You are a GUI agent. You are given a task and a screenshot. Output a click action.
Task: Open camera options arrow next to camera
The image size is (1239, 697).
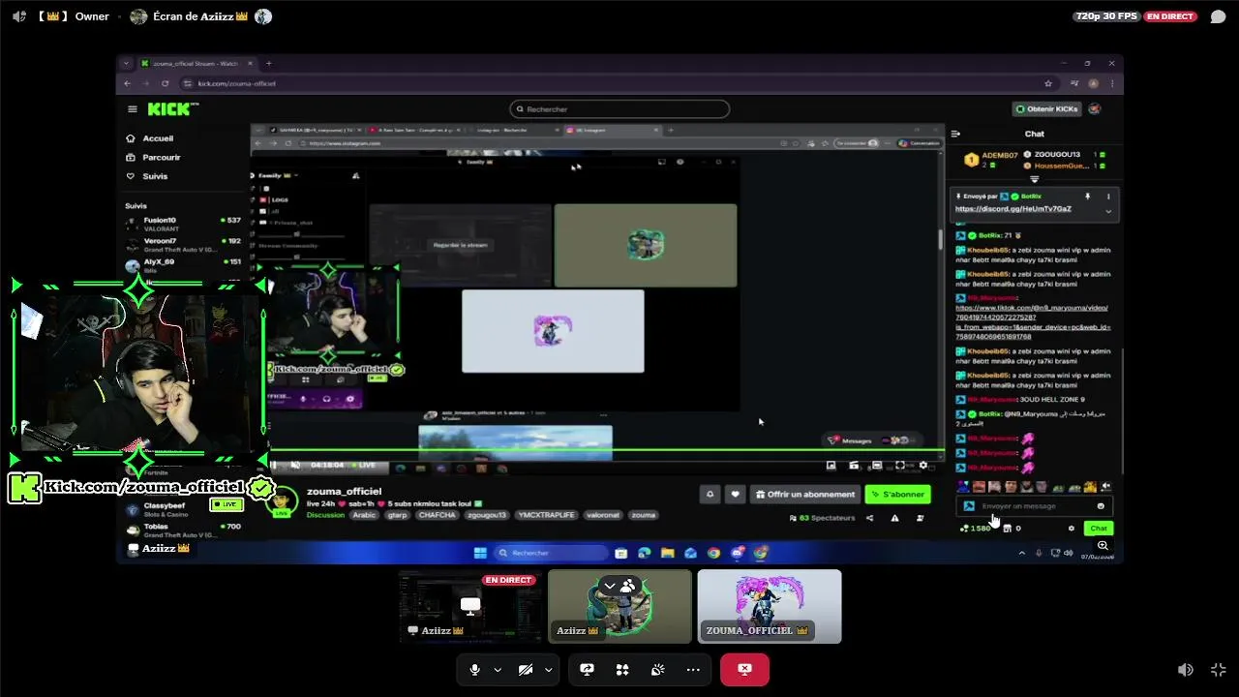click(x=548, y=669)
